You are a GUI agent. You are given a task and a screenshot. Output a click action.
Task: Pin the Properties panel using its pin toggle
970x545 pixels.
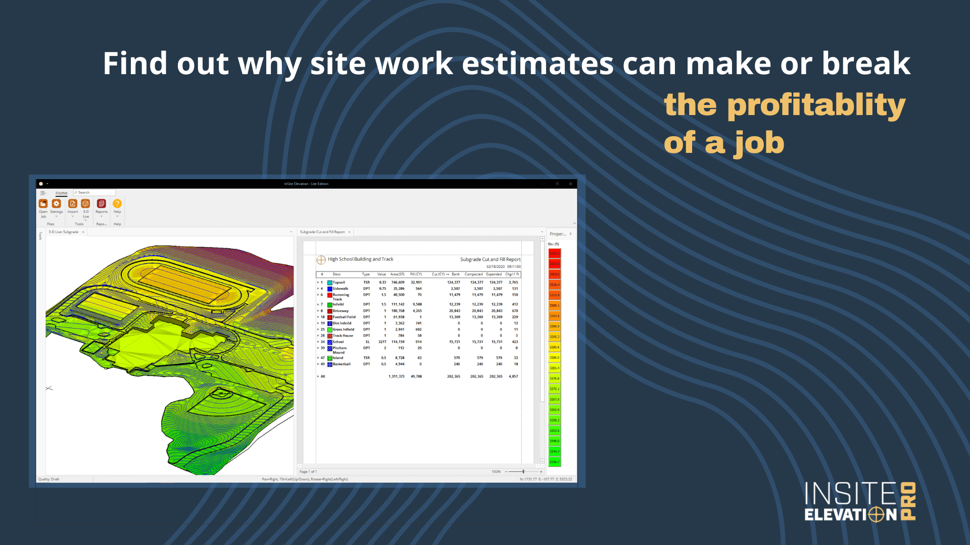570,234
